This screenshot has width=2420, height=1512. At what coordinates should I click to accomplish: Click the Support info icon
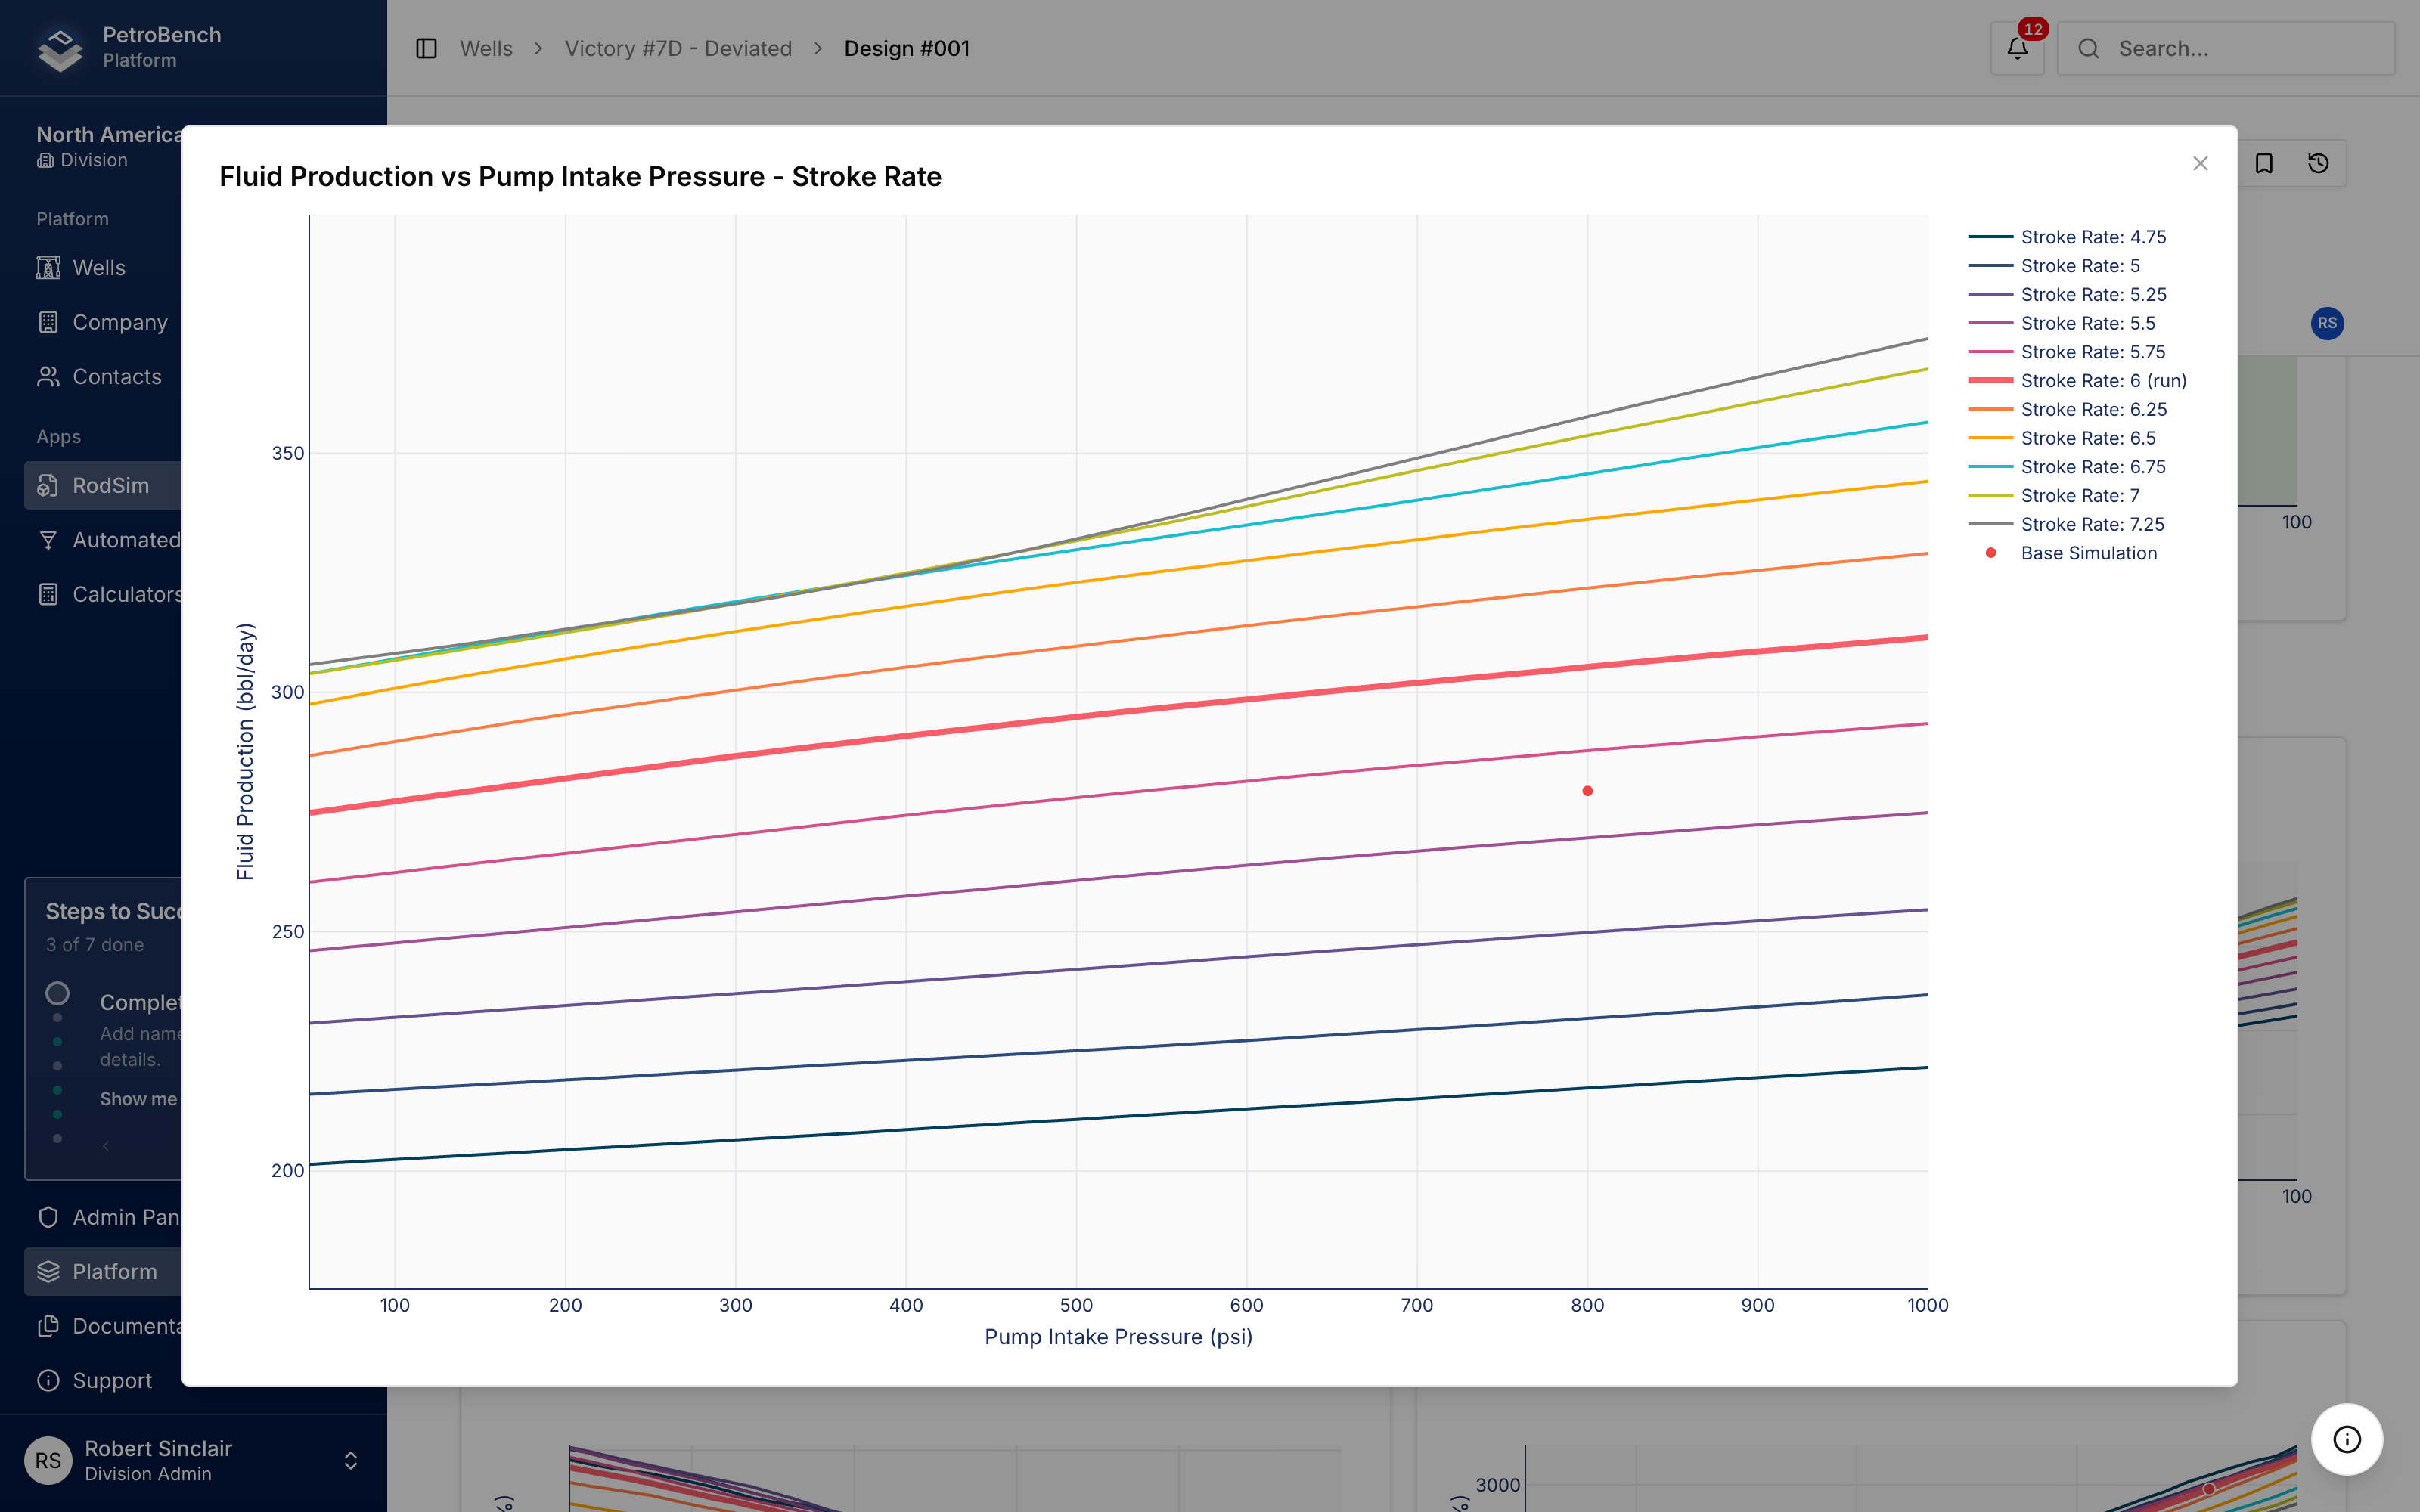point(48,1381)
